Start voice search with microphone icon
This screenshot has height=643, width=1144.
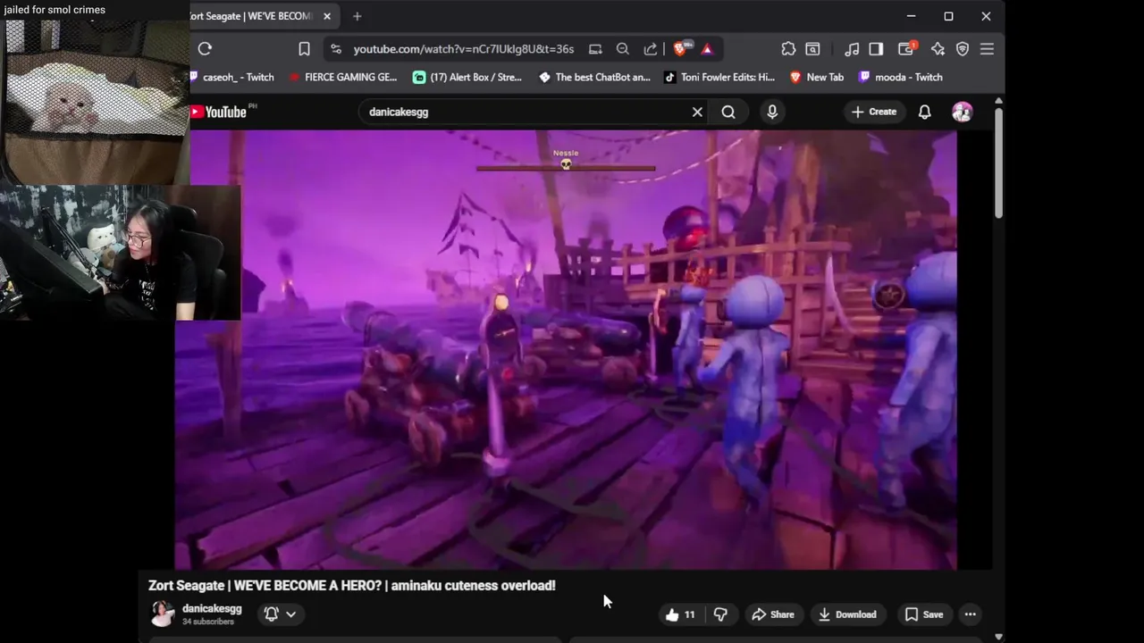pos(772,112)
